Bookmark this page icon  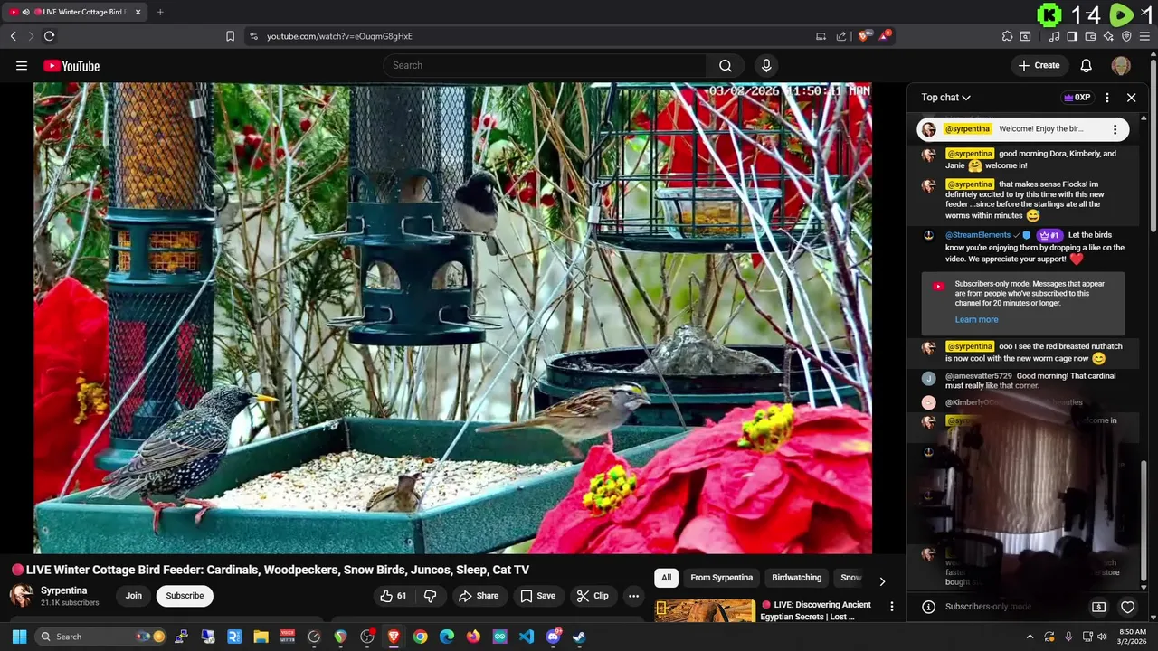(x=230, y=36)
